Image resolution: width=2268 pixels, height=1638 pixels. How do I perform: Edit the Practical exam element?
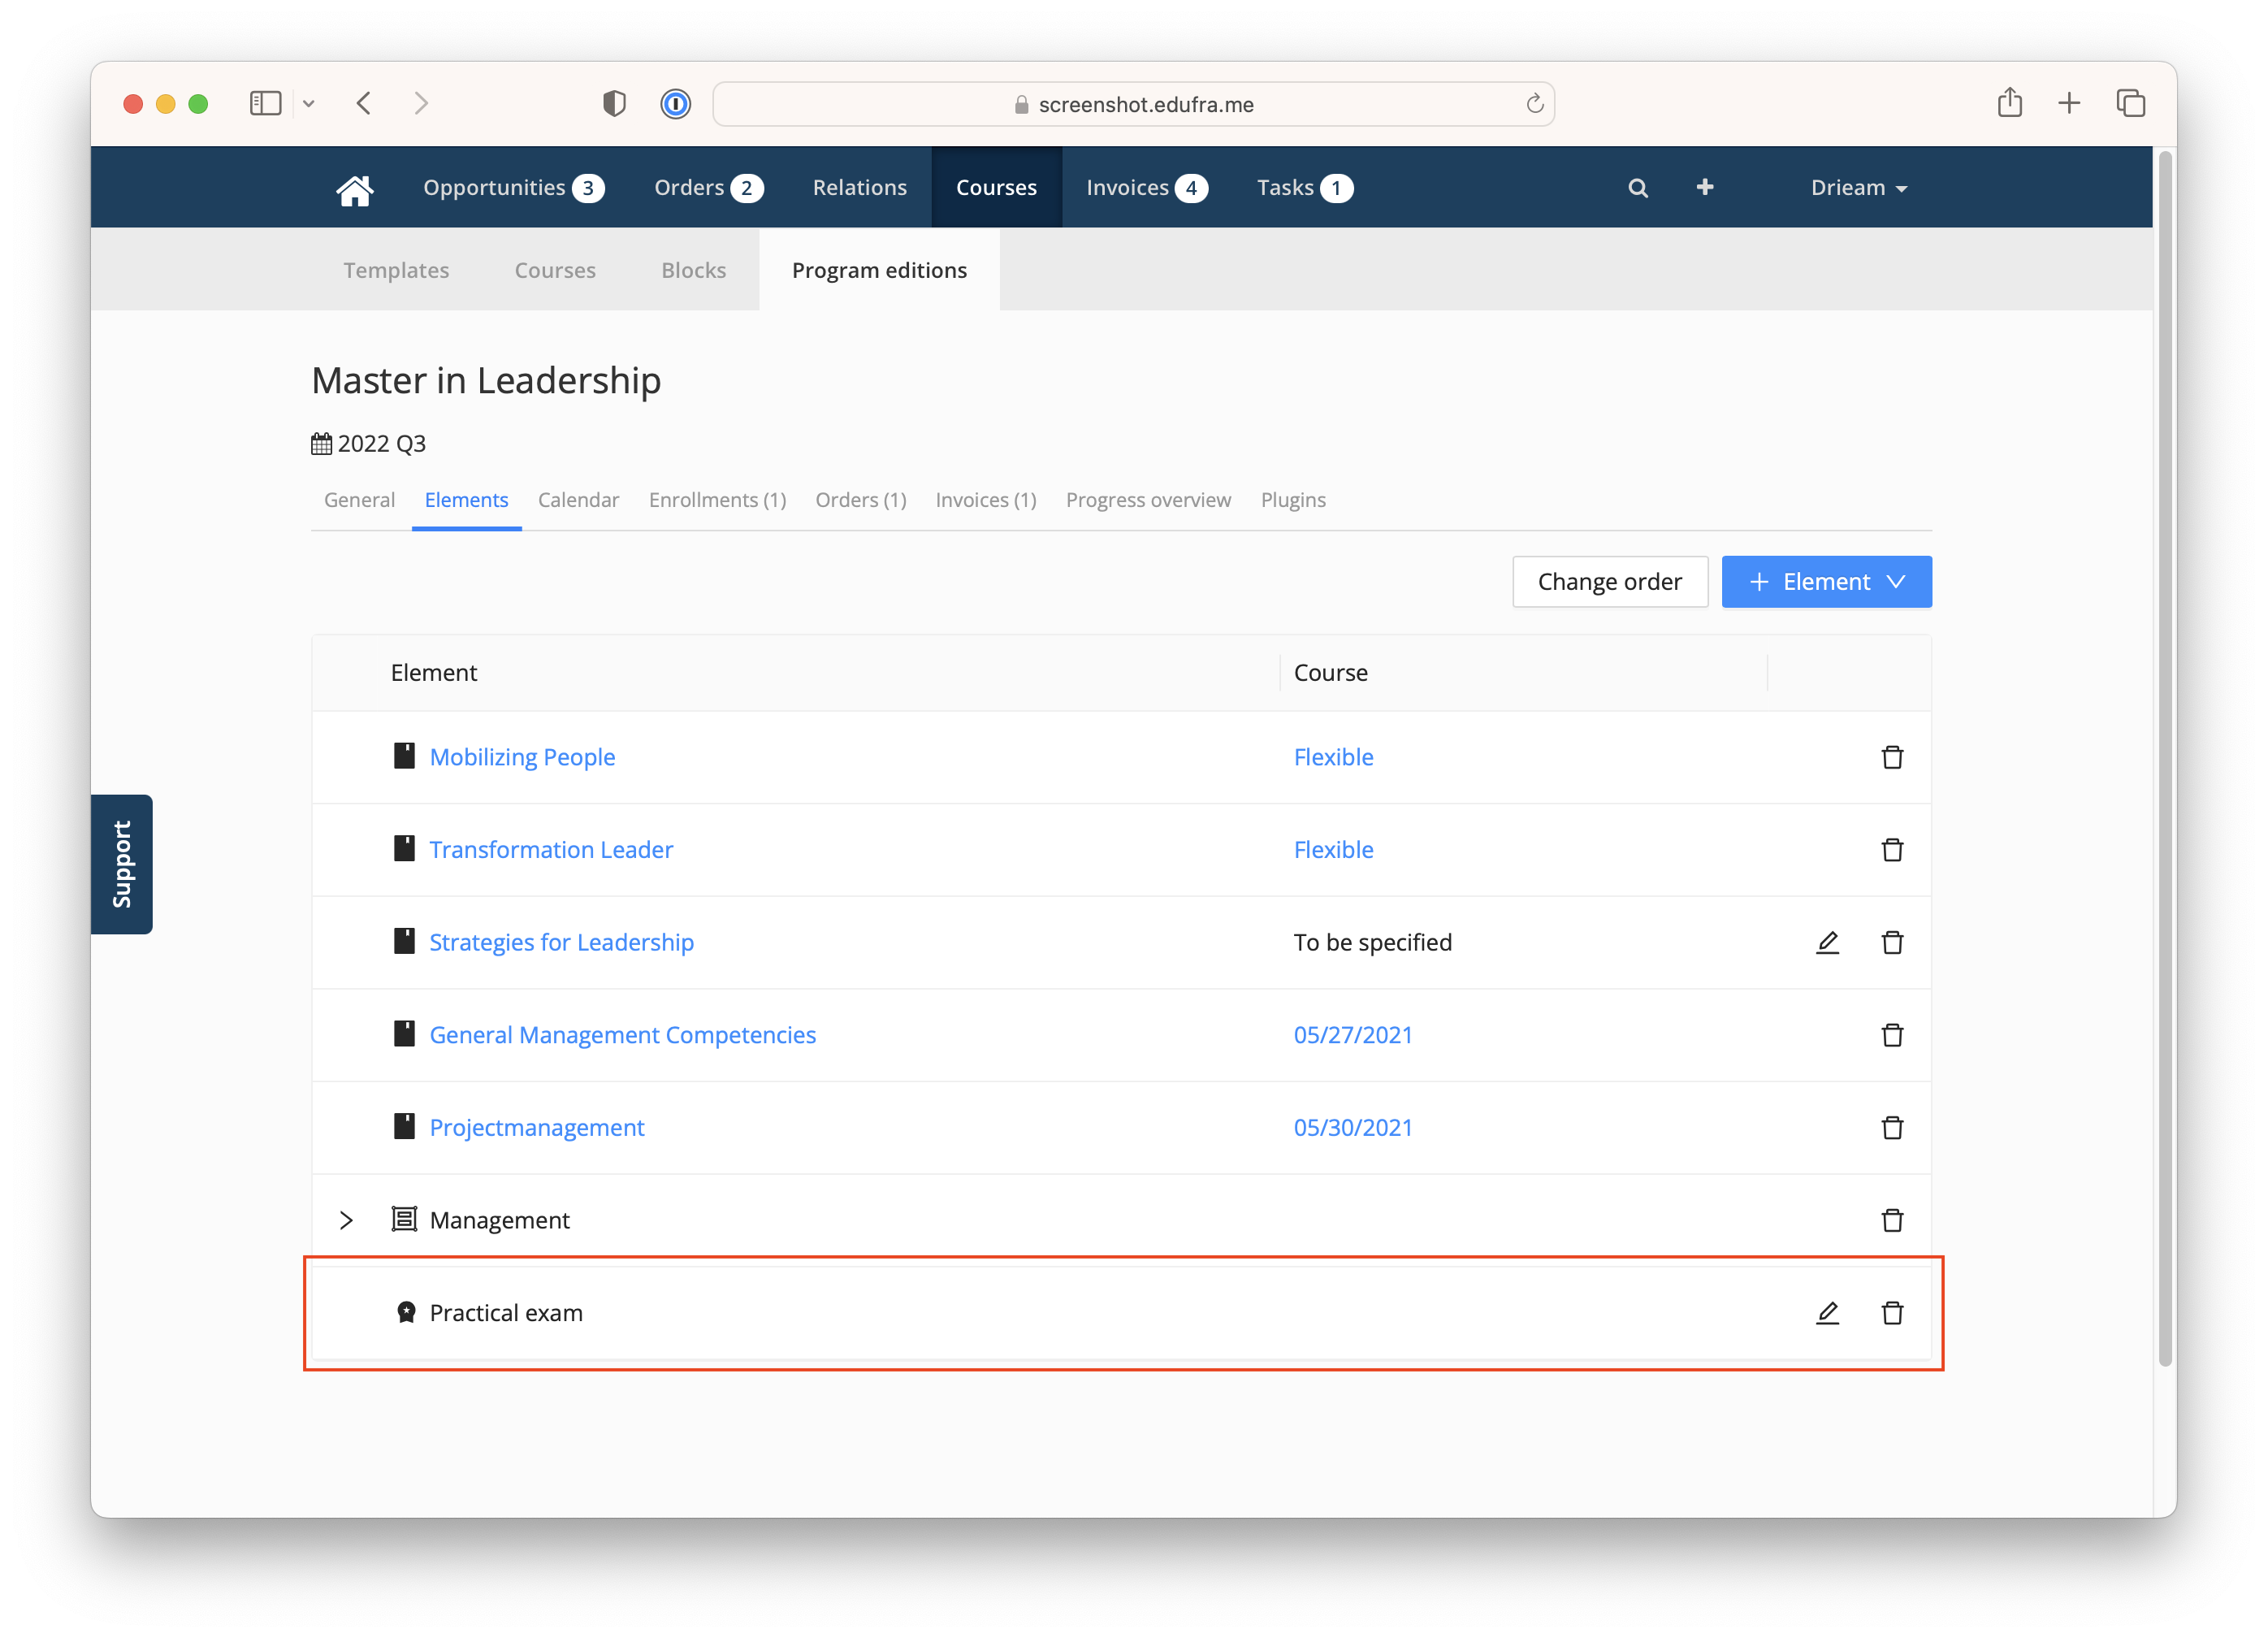coord(1827,1313)
